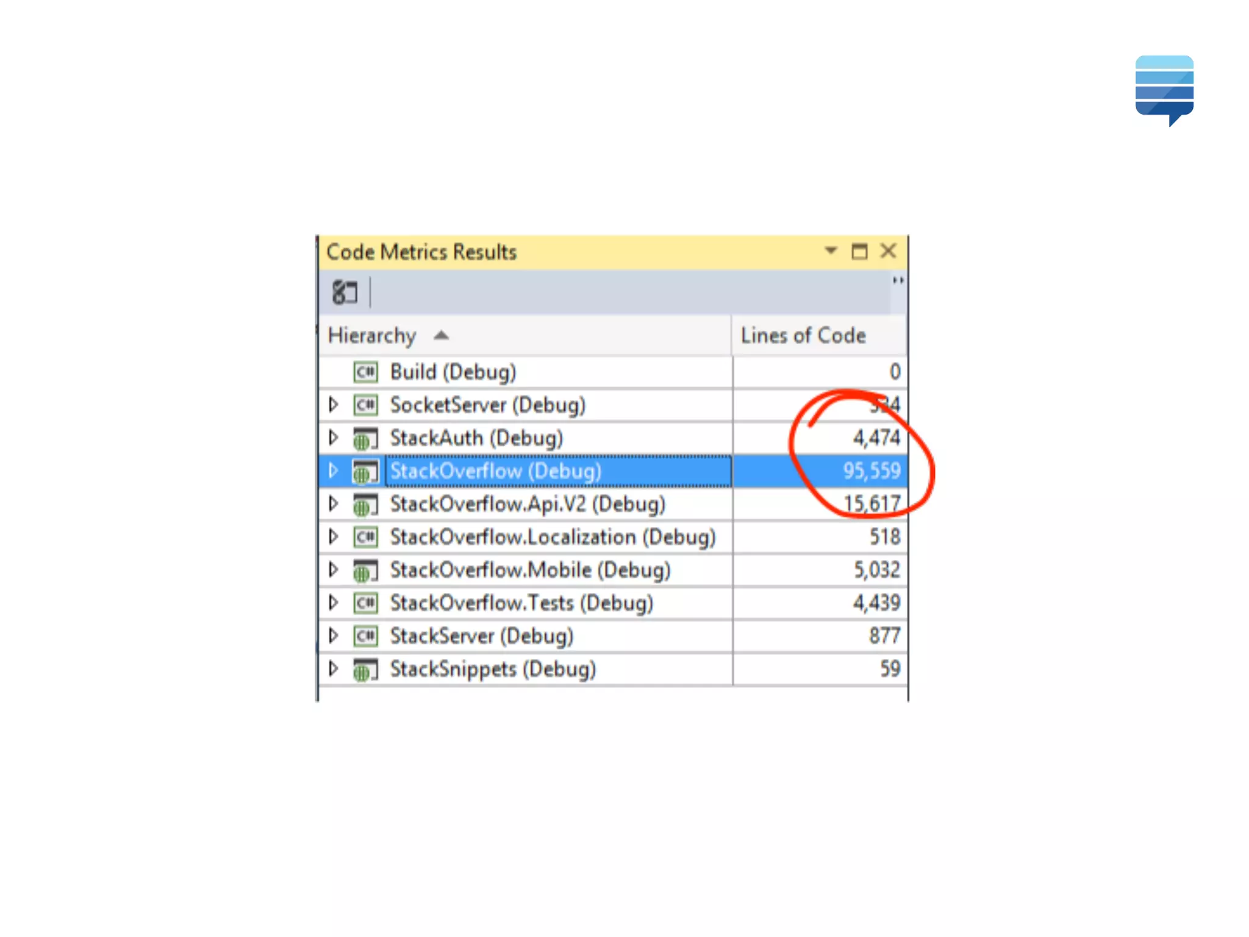
Task: Click the 4,474 lines of code value
Action: pyautogui.click(x=876, y=437)
